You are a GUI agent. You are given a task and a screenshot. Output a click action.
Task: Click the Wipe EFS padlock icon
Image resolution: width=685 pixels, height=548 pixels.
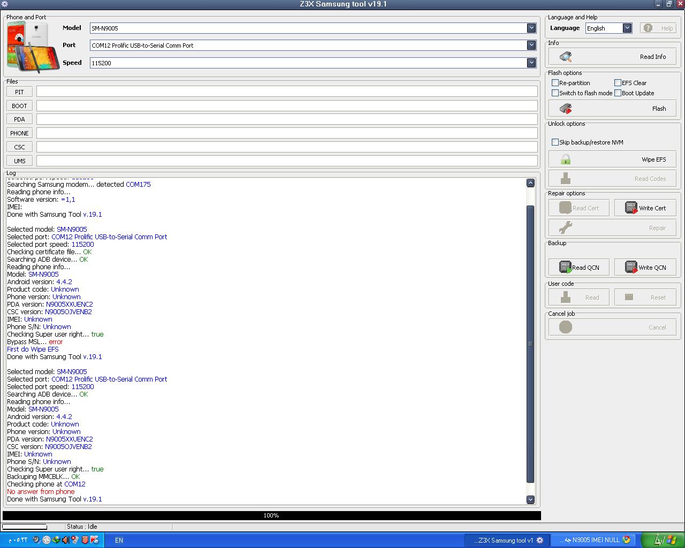[x=566, y=159]
